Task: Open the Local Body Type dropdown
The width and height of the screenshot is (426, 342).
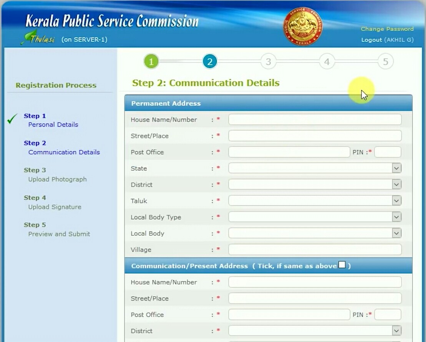Action: coord(396,217)
